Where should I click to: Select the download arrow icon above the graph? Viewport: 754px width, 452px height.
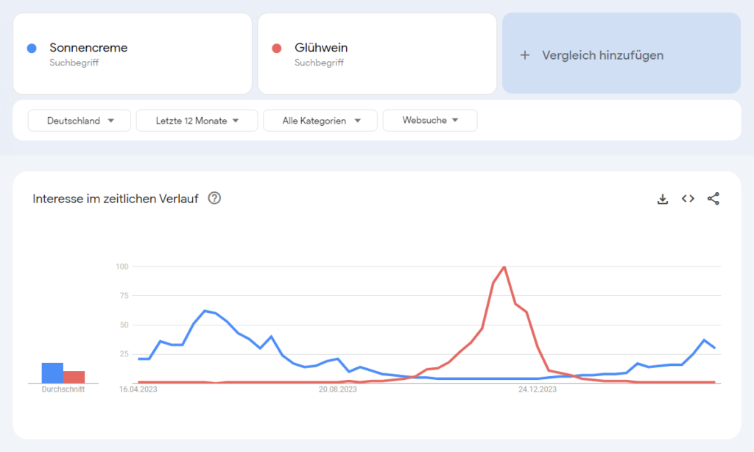[x=663, y=199]
